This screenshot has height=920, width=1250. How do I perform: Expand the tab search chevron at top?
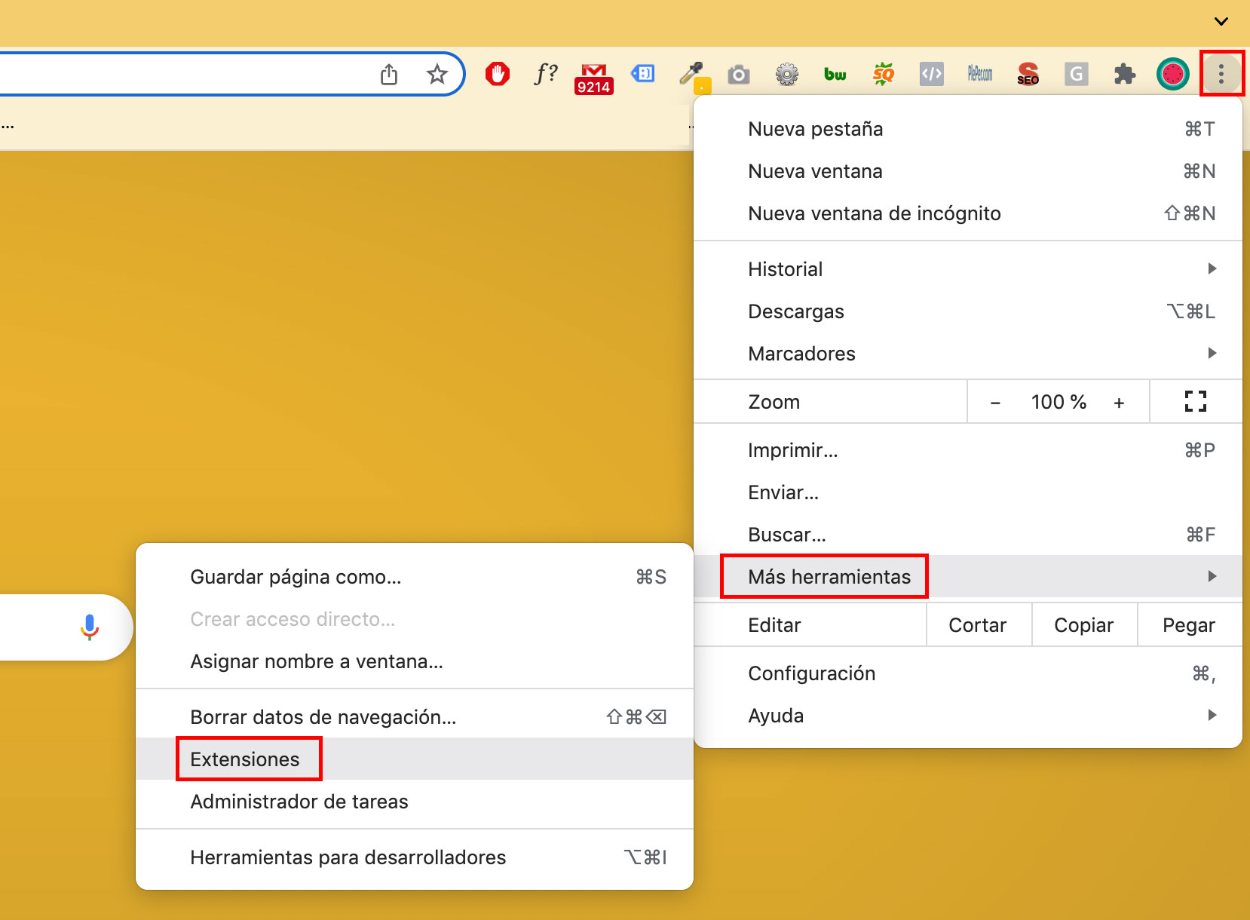1221,21
